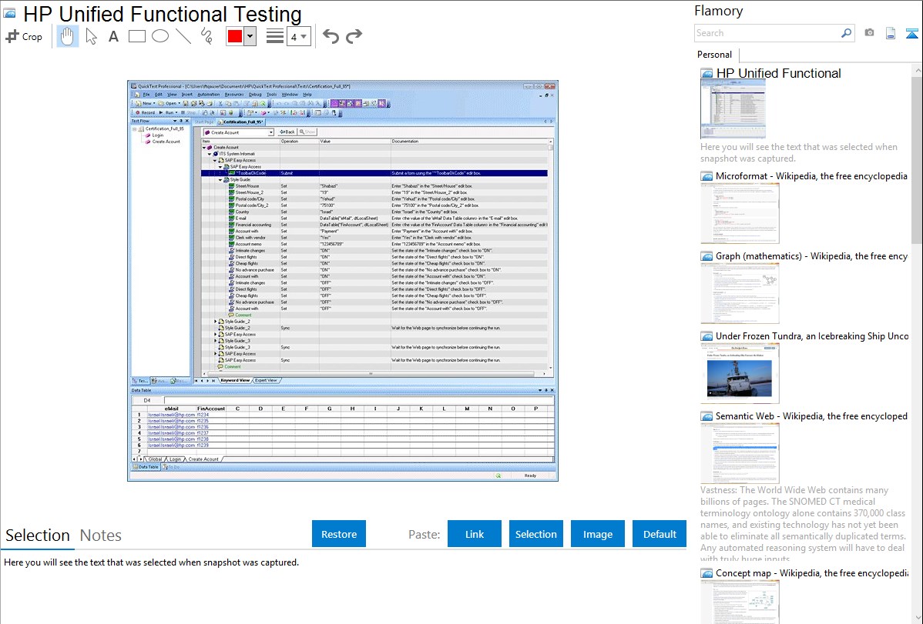
Task: Click the Concept map - Wikipedia title
Action: pos(811,572)
